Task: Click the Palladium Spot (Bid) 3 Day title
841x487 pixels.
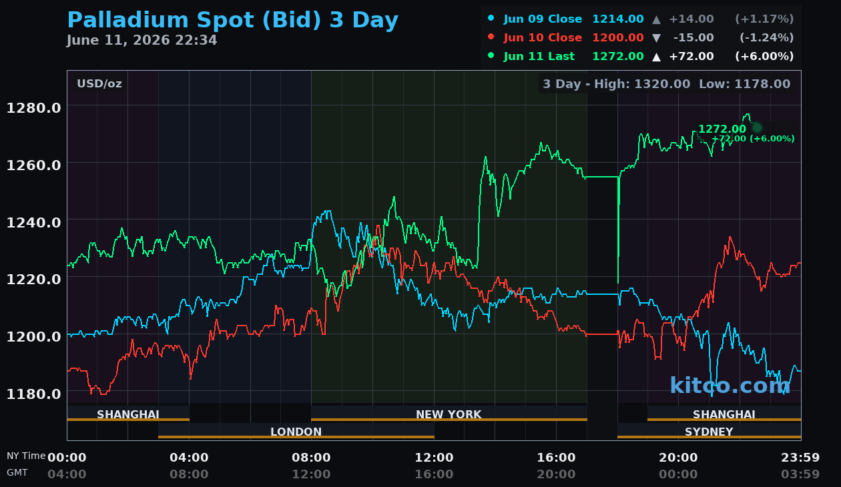Action: 232,21
